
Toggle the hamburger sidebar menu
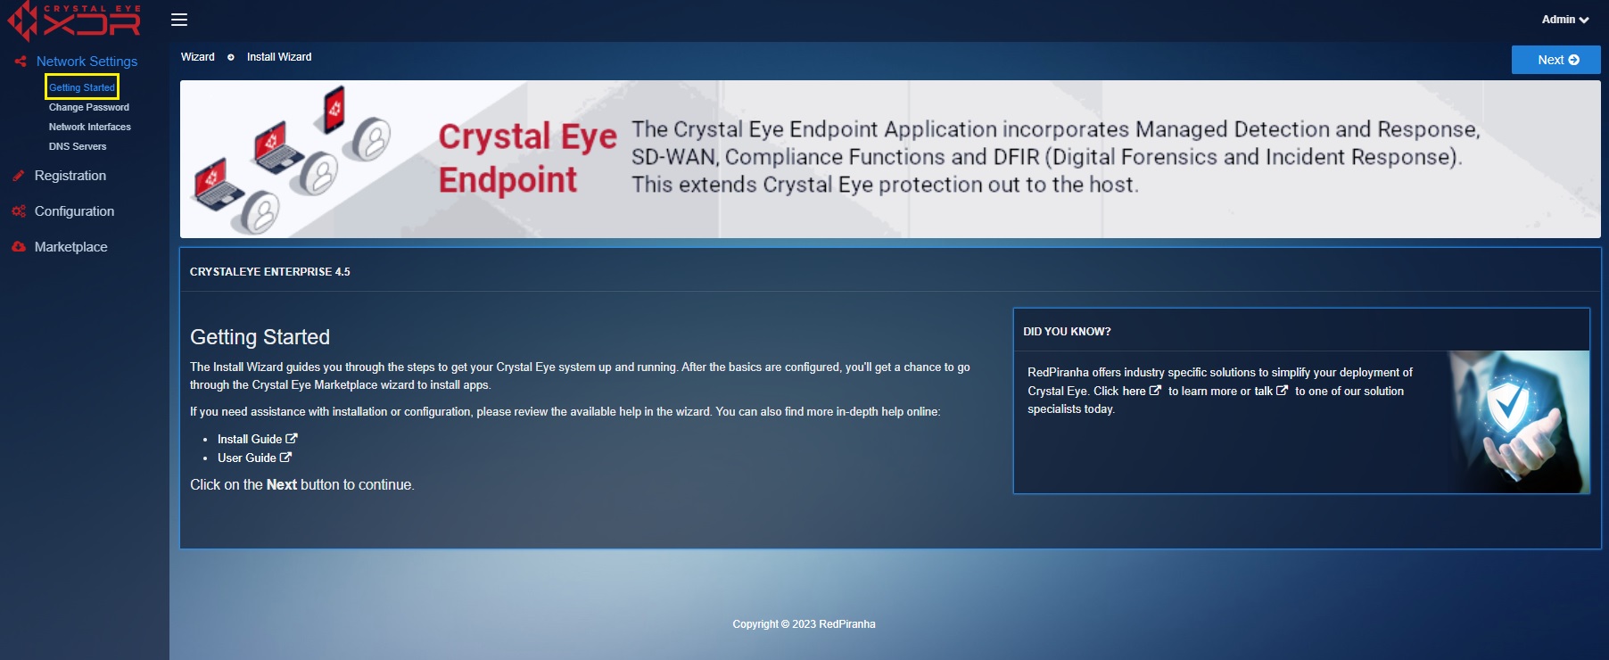179,20
